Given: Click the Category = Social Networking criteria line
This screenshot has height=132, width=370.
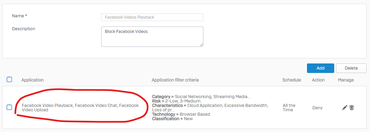Looking at the screenshot, I should [x=201, y=96].
